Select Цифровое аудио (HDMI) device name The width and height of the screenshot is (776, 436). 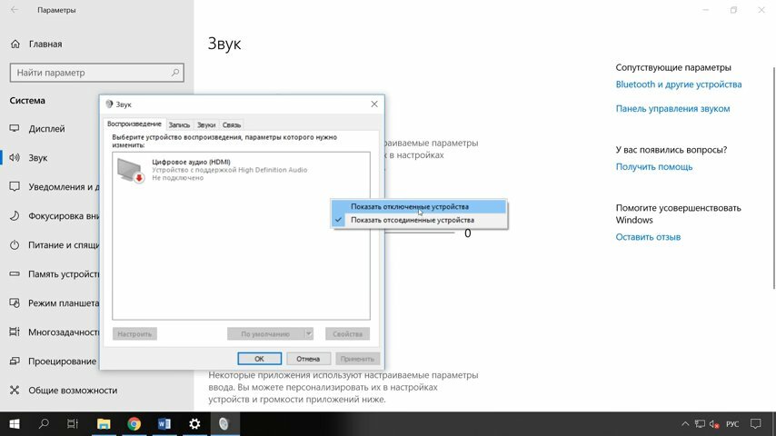click(191, 162)
